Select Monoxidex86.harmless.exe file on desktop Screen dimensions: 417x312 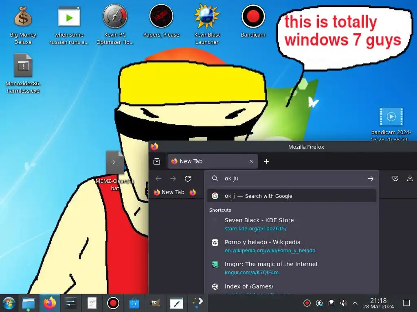23,74
